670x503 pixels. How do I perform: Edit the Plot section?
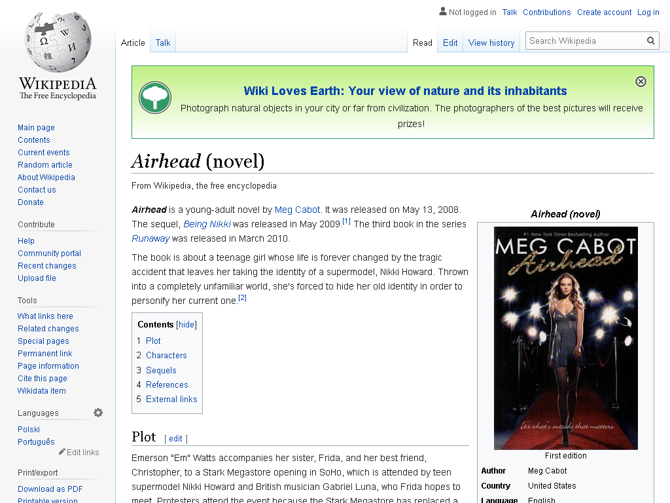click(175, 438)
